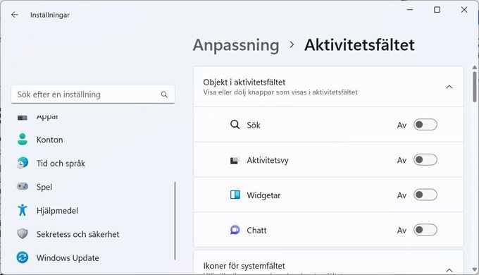Go to Anpassning breadcrumb
The image size is (479, 275).
[236, 45]
